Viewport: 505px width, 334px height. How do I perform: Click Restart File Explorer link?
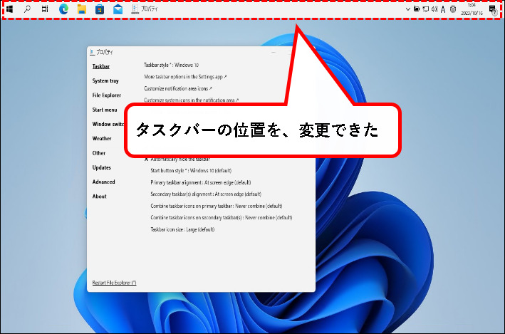coord(114,283)
